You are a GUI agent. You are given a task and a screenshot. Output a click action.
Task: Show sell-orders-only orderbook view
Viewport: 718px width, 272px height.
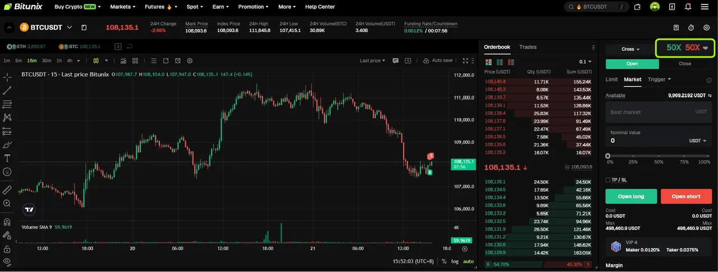tap(510, 62)
